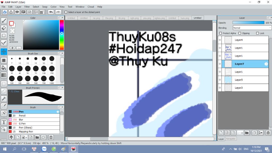Select the Pencil brush
Image resolution: width=272 pixels, height=153 pixels.
(34, 116)
